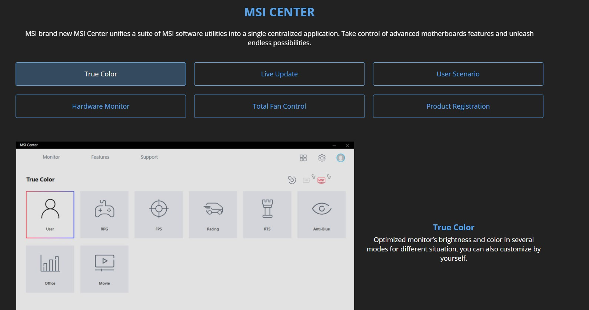Select the True Color feature button
This screenshot has width=589, height=310.
[101, 74]
